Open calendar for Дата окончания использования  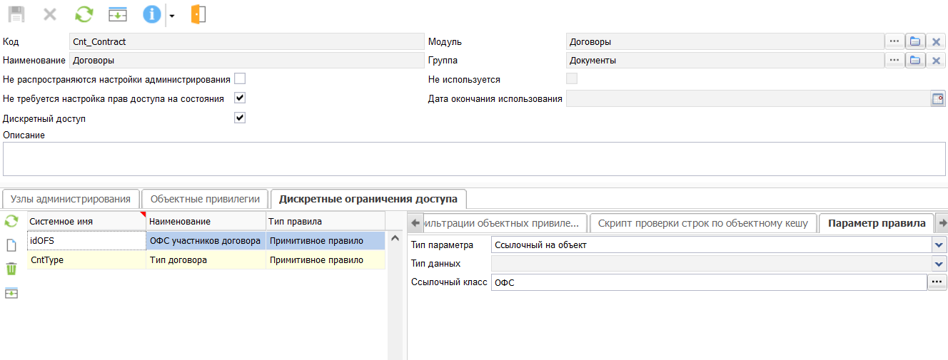[x=937, y=99]
